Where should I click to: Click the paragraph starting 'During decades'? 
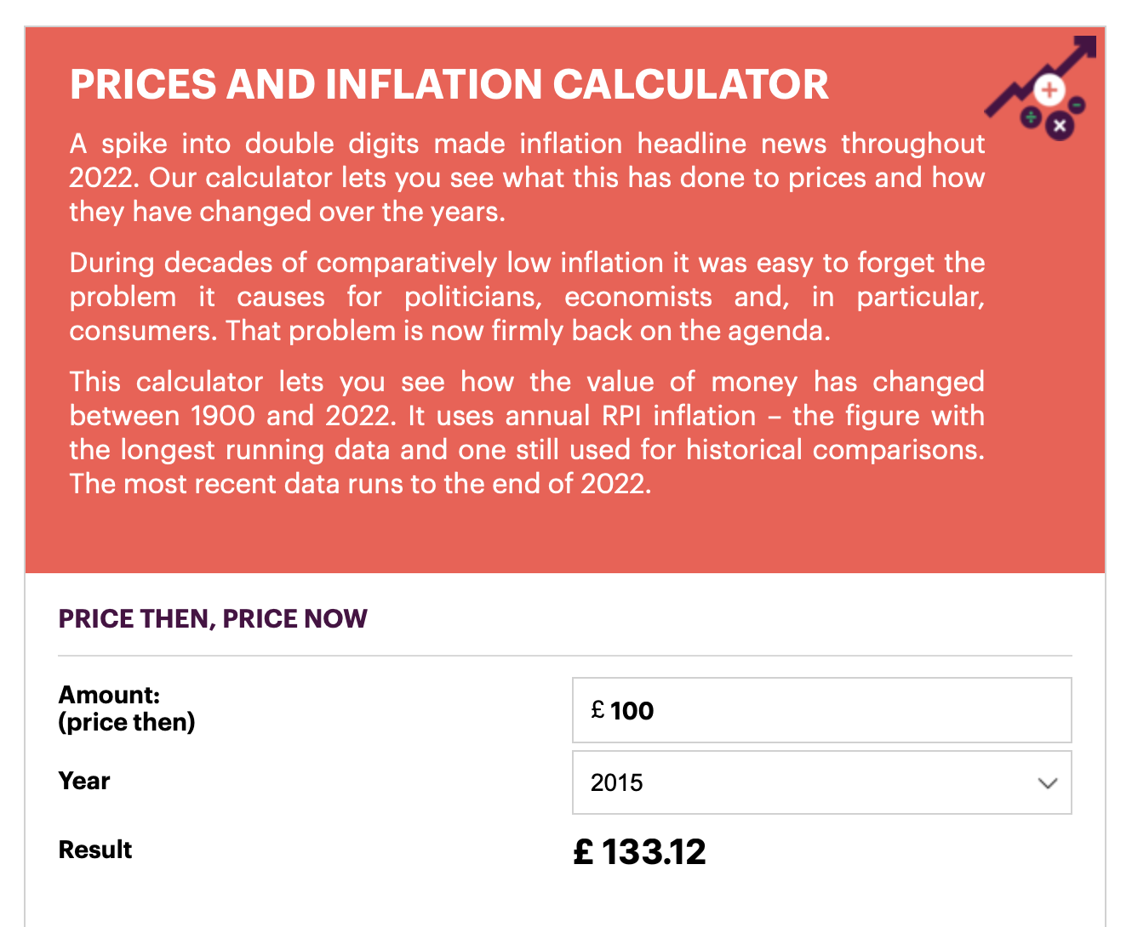click(x=527, y=296)
